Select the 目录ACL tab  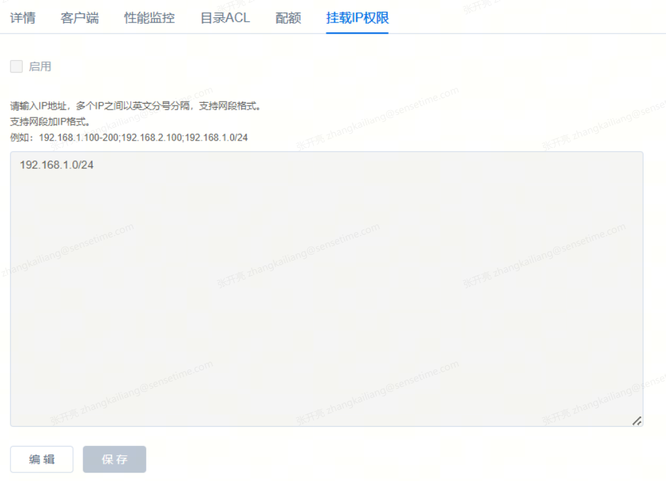click(225, 18)
